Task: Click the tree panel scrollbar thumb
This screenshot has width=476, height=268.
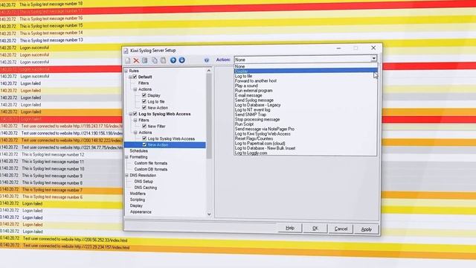Action: coord(209,115)
